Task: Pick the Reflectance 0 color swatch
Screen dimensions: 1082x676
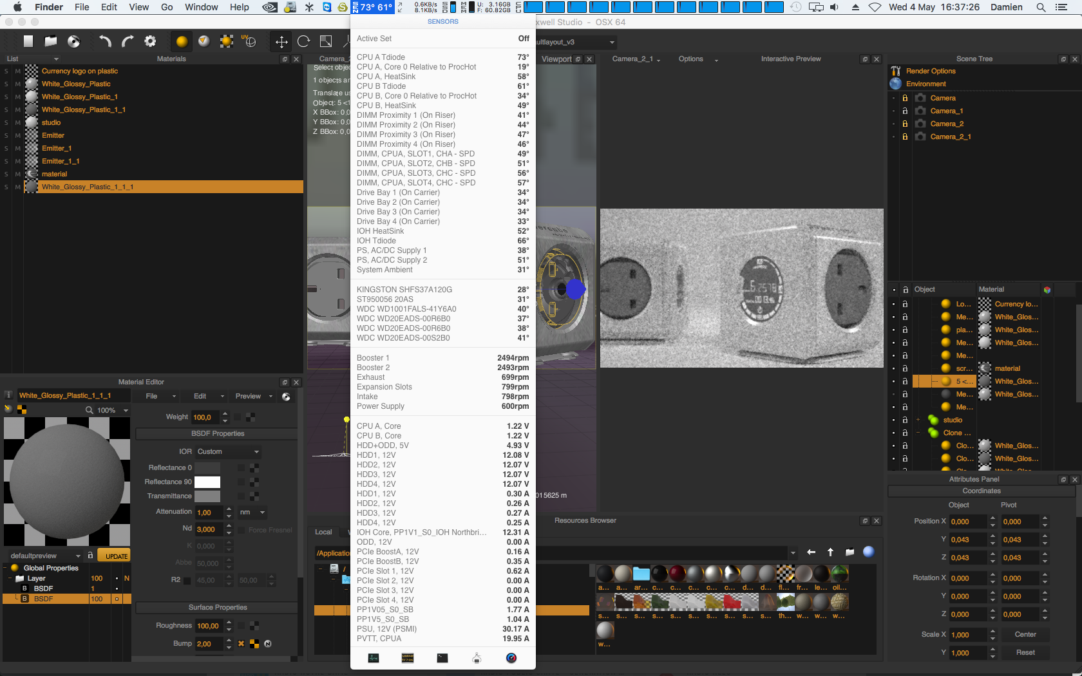Action: 207,468
